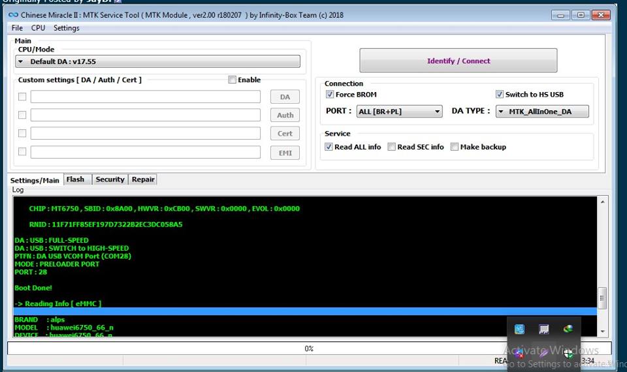Click the 'PORT : 28' log line
The height and width of the screenshot is (372, 627).
point(31,272)
